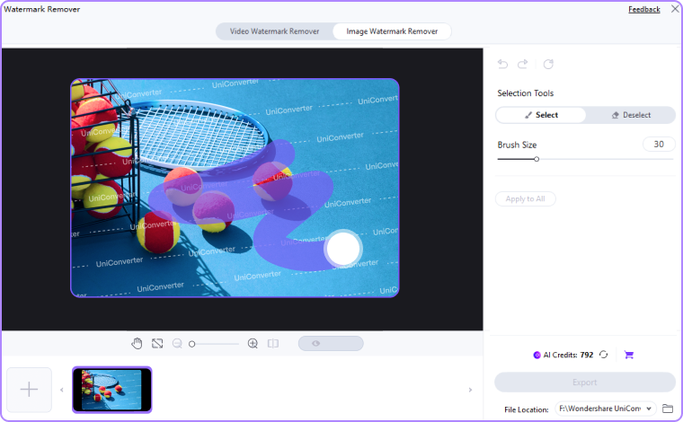The image size is (683, 422).
Task: Click the Redo arrow icon
Action: tap(523, 65)
